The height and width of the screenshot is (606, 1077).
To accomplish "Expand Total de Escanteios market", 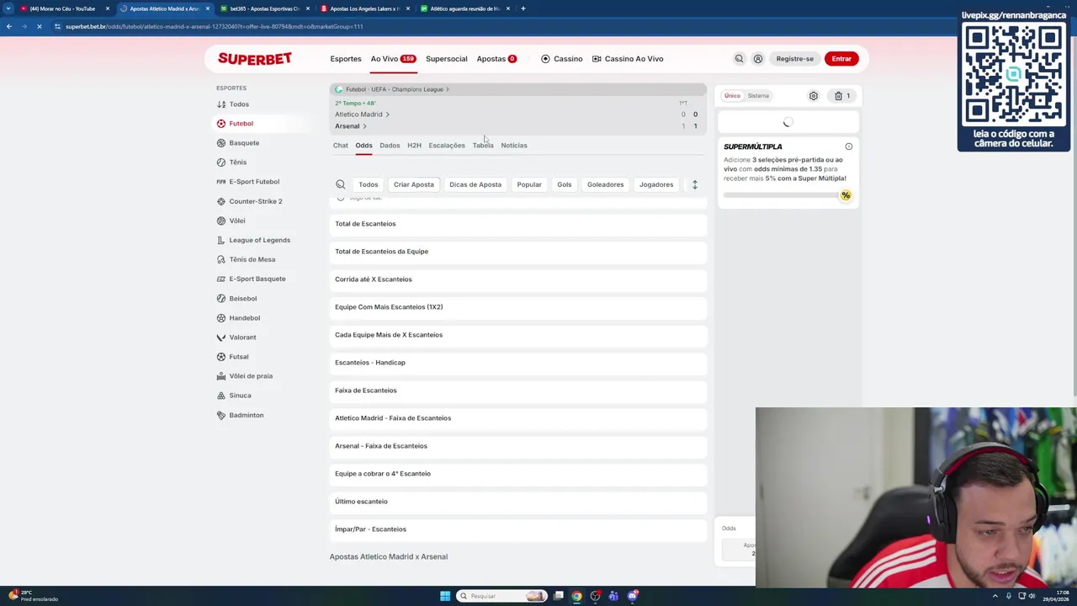I will [x=518, y=224].
